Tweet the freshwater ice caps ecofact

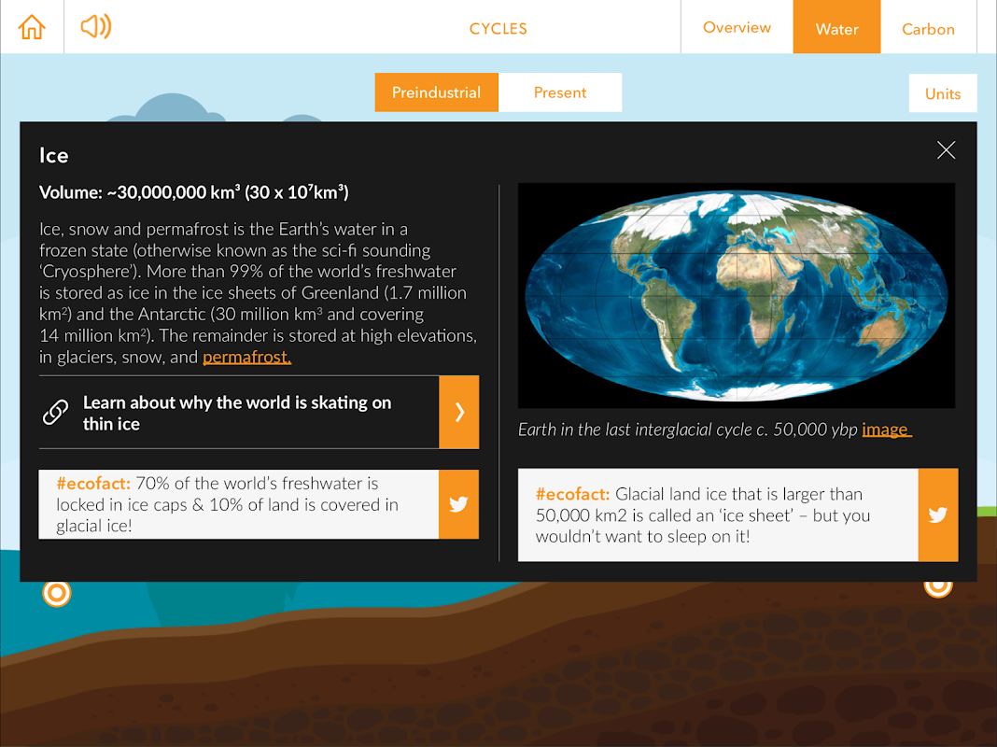458,504
